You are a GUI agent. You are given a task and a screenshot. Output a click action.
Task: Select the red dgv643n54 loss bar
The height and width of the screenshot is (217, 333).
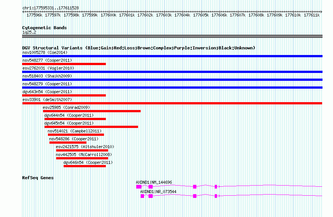[x=64, y=95]
